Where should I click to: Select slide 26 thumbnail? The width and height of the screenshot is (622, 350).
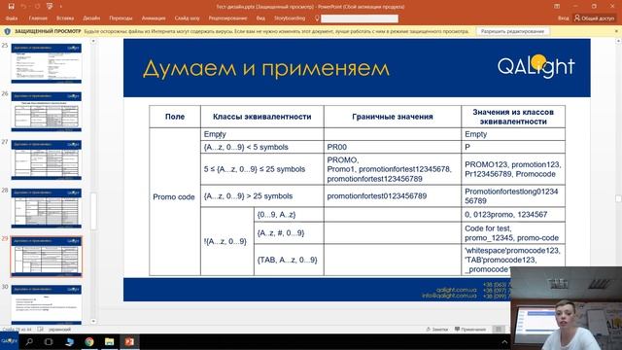(x=47, y=112)
